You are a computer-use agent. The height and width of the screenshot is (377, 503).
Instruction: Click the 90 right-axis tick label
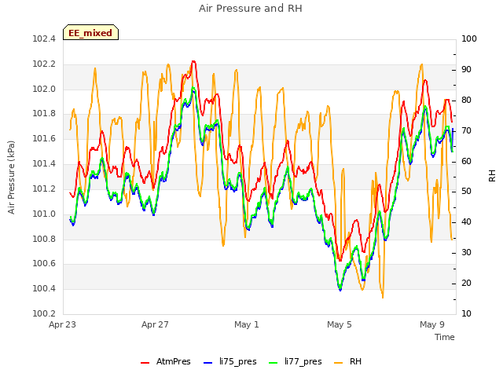(x=466, y=70)
